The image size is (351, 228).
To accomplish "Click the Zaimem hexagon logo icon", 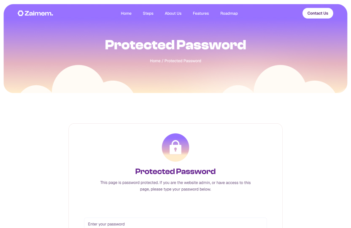I will tap(20, 14).
